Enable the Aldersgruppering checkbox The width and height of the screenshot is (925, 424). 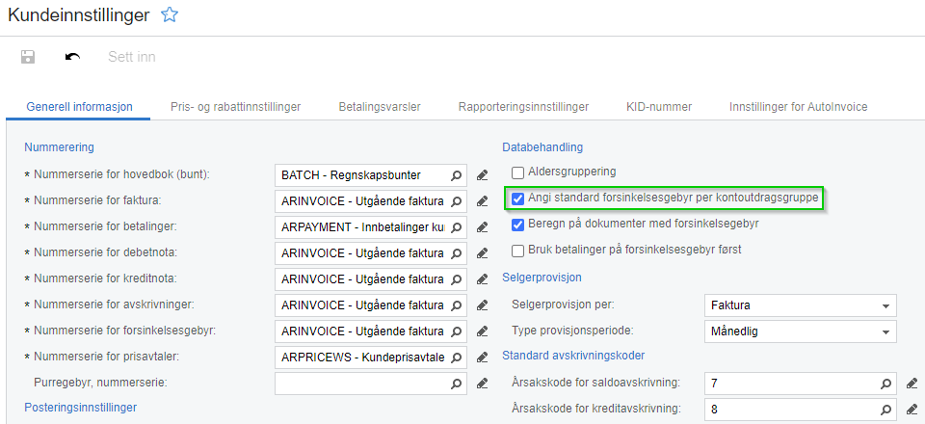coord(518,172)
